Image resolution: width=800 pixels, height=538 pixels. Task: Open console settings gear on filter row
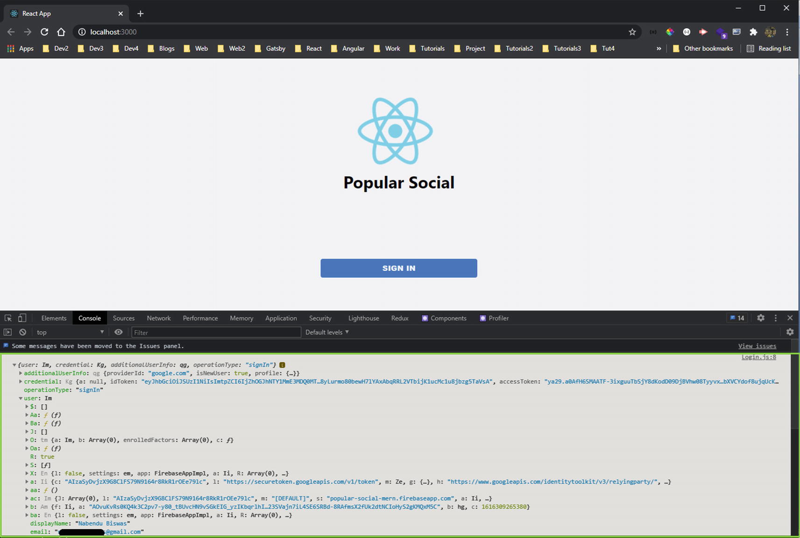point(790,332)
